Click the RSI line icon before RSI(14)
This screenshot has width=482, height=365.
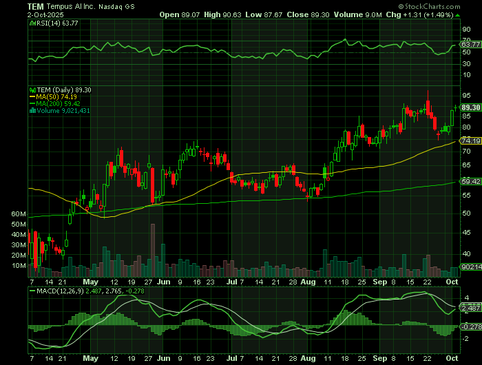tap(32, 23)
